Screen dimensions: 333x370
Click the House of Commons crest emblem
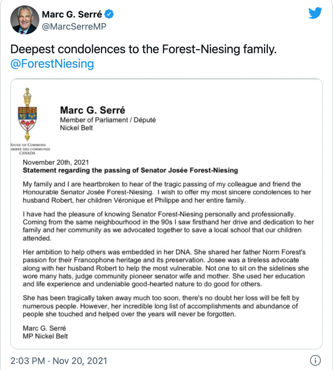click(28, 115)
